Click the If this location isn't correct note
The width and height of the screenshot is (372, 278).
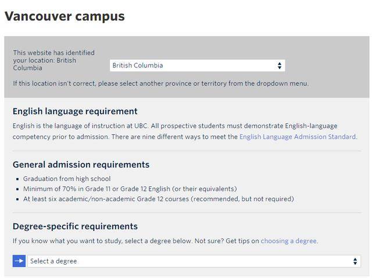click(161, 84)
